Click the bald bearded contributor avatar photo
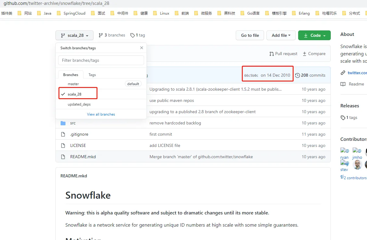This screenshot has width=367, height=240. [x=357, y=165]
